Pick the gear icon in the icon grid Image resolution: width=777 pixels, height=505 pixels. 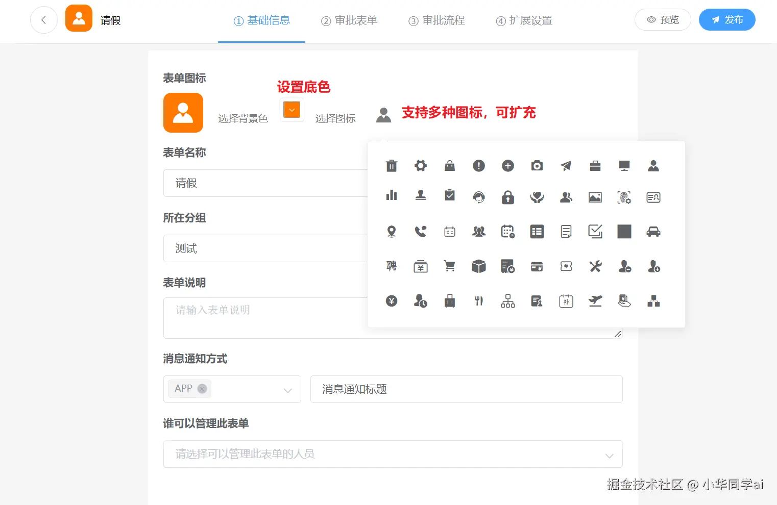coord(421,165)
